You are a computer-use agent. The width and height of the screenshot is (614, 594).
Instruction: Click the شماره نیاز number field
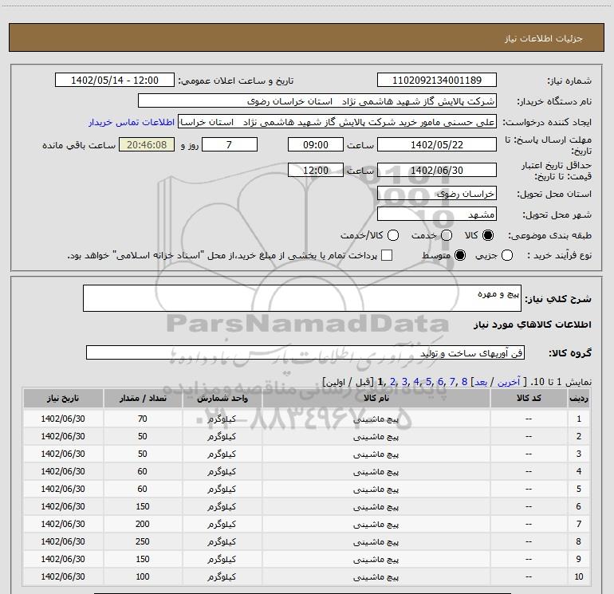pos(437,80)
